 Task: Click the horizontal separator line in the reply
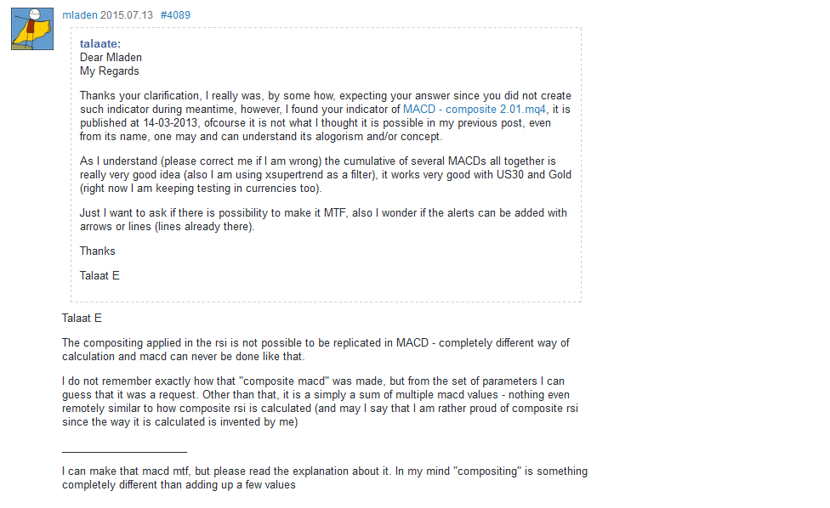point(124,452)
